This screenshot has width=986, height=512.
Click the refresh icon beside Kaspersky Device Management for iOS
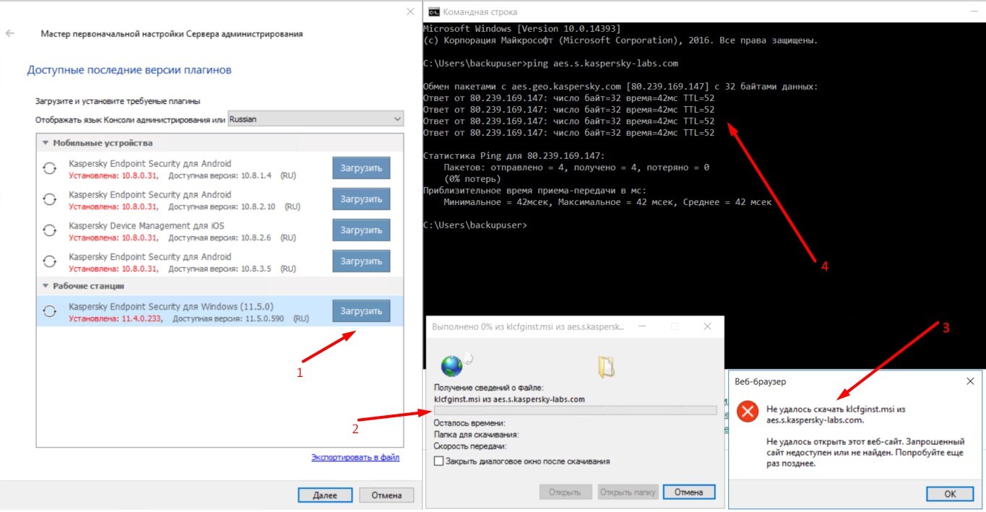49,230
